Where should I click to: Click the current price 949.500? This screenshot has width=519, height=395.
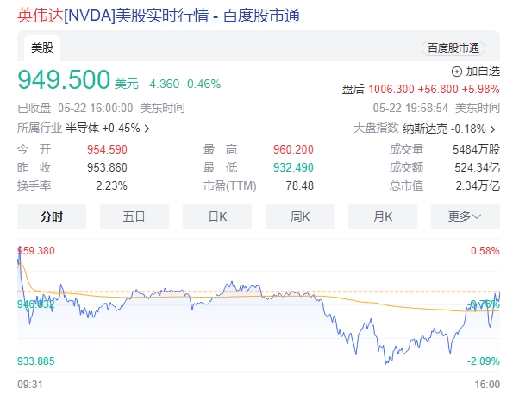pyautogui.click(x=64, y=79)
